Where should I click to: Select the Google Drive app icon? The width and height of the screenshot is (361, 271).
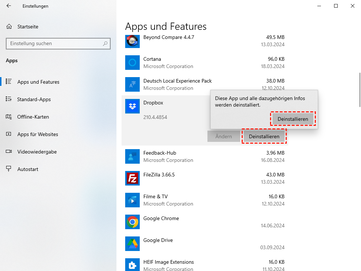point(132,244)
